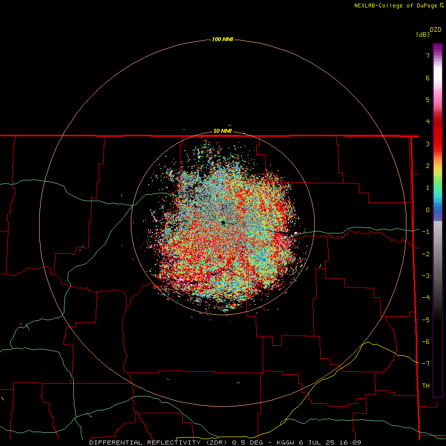
Task: Click the 1 value on color scale
Action: (x=428, y=188)
